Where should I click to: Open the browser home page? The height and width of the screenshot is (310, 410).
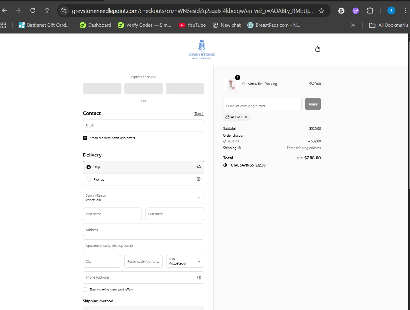[x=47, y=11]
